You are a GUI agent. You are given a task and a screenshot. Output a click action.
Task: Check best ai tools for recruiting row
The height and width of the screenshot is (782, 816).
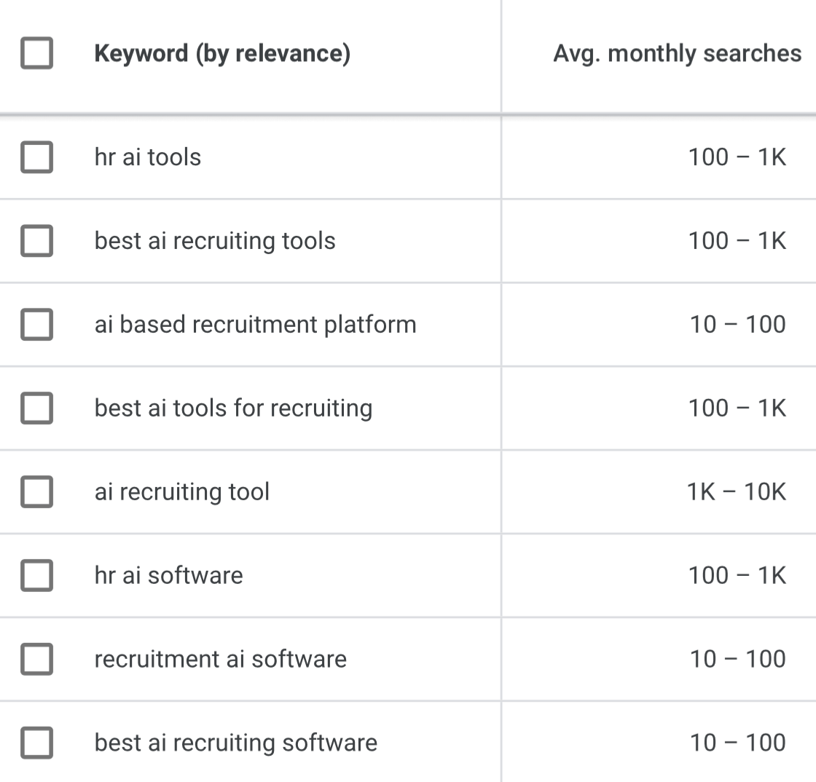tap(36, 408)
